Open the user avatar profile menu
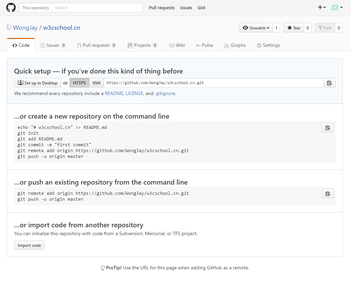The width and height of the screenshot is (351, 283). coord(337,8)
